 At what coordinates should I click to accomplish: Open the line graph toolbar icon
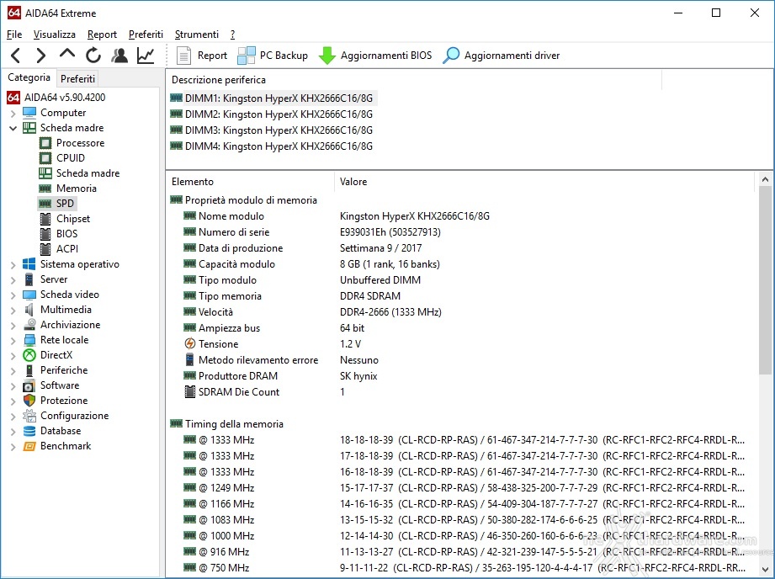[146, 56]
